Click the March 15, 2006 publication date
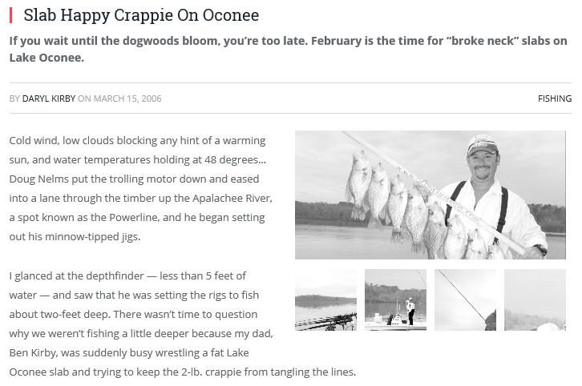The image size is (582, 386). pyautogui.click(x=127, y=99)
